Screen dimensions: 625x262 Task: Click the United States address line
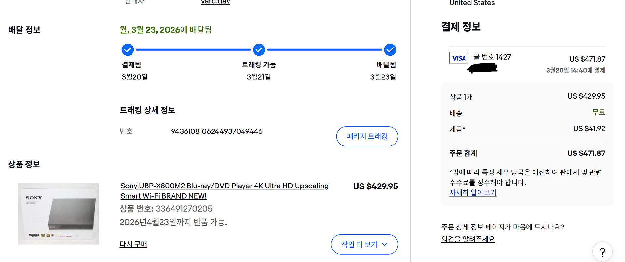(x=472, y=3)
